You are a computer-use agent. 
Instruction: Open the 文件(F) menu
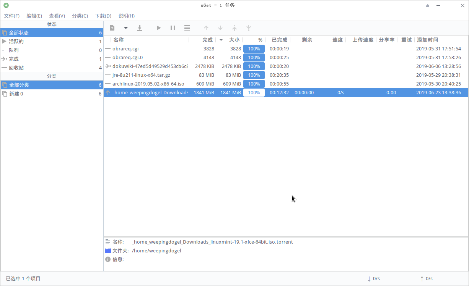click(x=12, y=16)
